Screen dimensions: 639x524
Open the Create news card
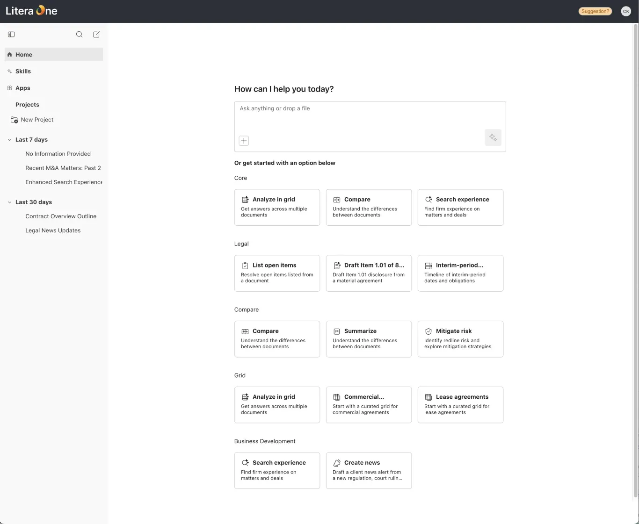click(x=369, y=471)
